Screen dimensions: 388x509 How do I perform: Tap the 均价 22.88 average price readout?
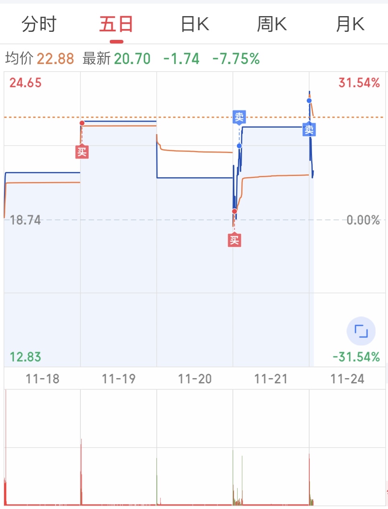point(40,59)
